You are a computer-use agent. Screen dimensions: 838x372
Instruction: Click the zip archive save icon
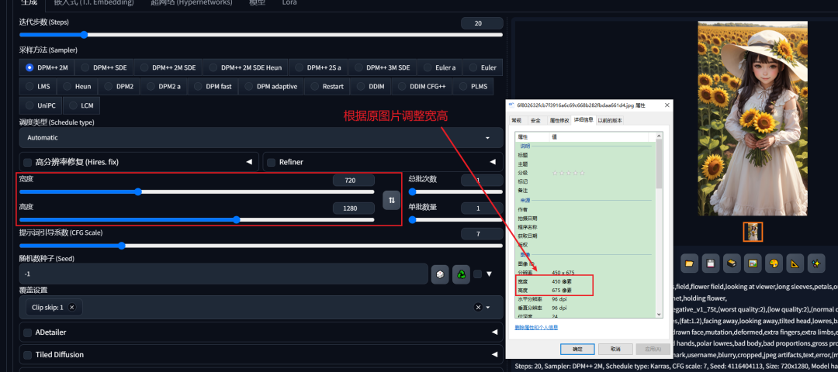pos(732,263)
